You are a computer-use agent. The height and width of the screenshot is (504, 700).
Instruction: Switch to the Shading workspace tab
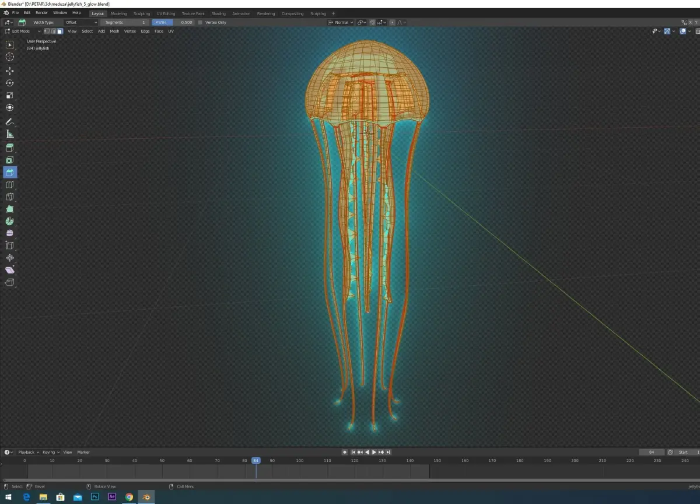[x=218, y=13]
